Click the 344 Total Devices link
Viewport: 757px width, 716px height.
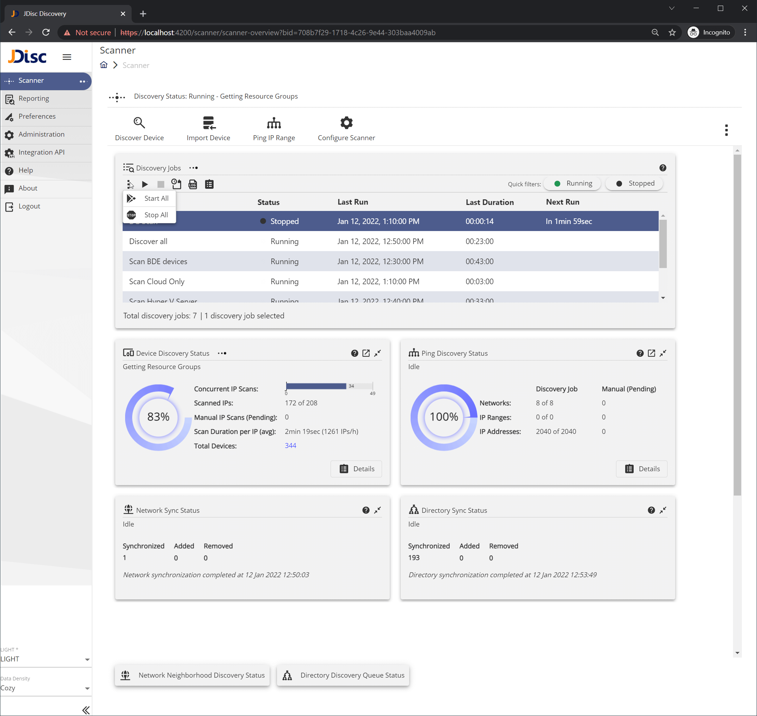[x=290, y=446]
